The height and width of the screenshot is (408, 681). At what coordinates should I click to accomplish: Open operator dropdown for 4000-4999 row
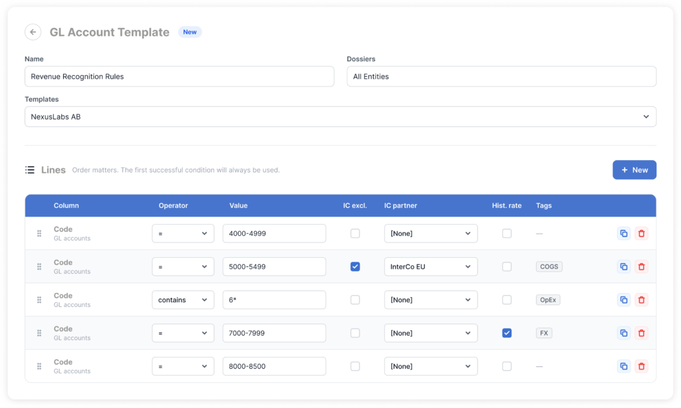pyautogui.click(x=183, y=233)
